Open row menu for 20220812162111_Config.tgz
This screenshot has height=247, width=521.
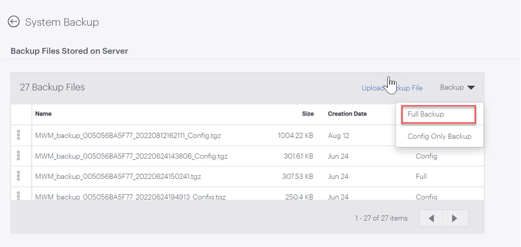18,135
